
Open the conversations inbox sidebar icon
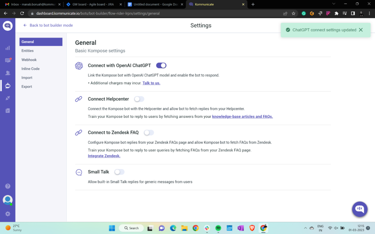tap(8, 60)
